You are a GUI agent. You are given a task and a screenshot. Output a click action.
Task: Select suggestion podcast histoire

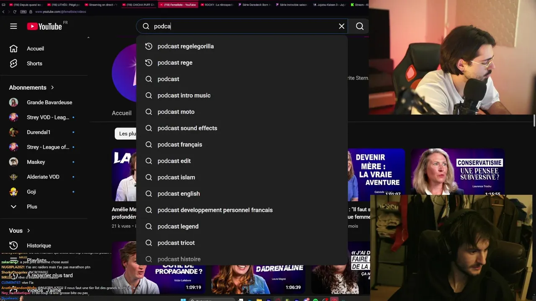[242, 259]
